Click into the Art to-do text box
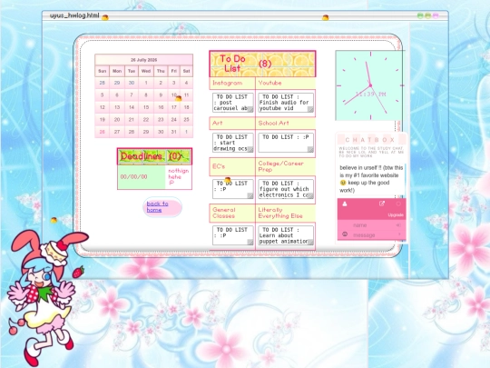The width and height of the screenshot is (490, 368). point(233,143)
